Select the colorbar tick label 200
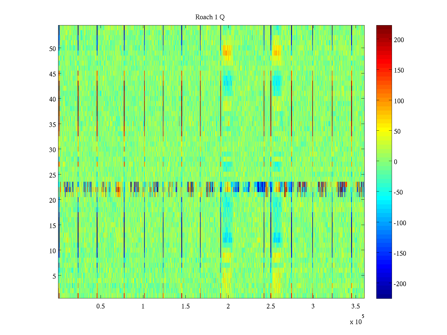Viewport: 447px width, 335px height. click(x=399, y=40)
